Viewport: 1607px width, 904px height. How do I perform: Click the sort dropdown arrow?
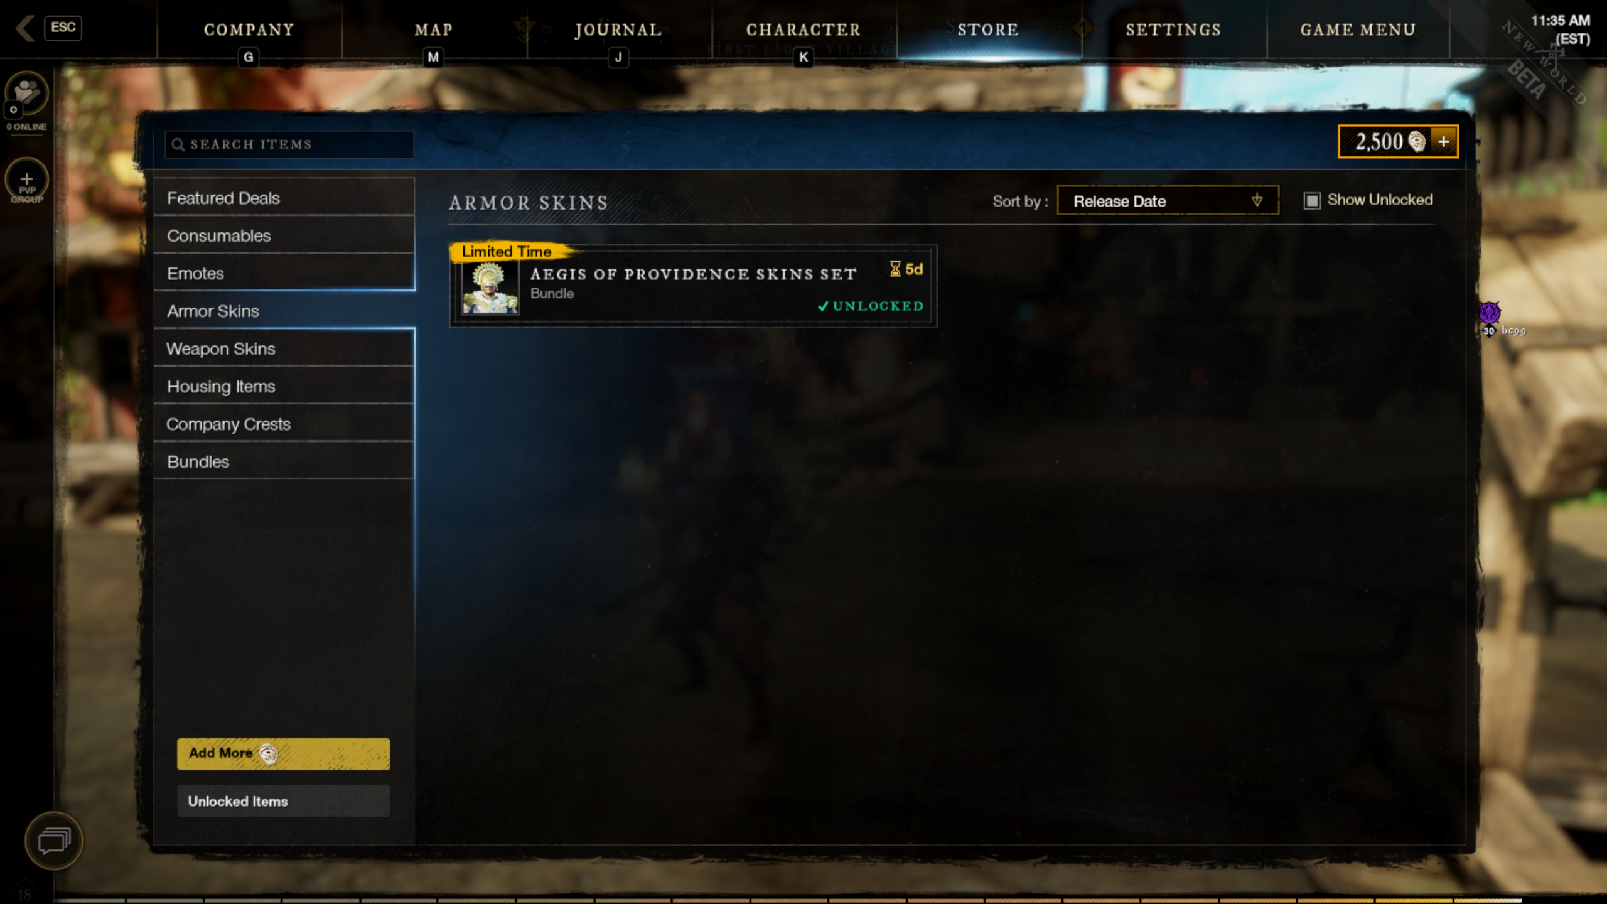(1257, 200)
